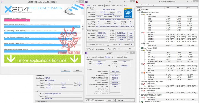Click Value column header in HWMonitor
This screenshot has height=103, width=199.
[x=170, y=8]
